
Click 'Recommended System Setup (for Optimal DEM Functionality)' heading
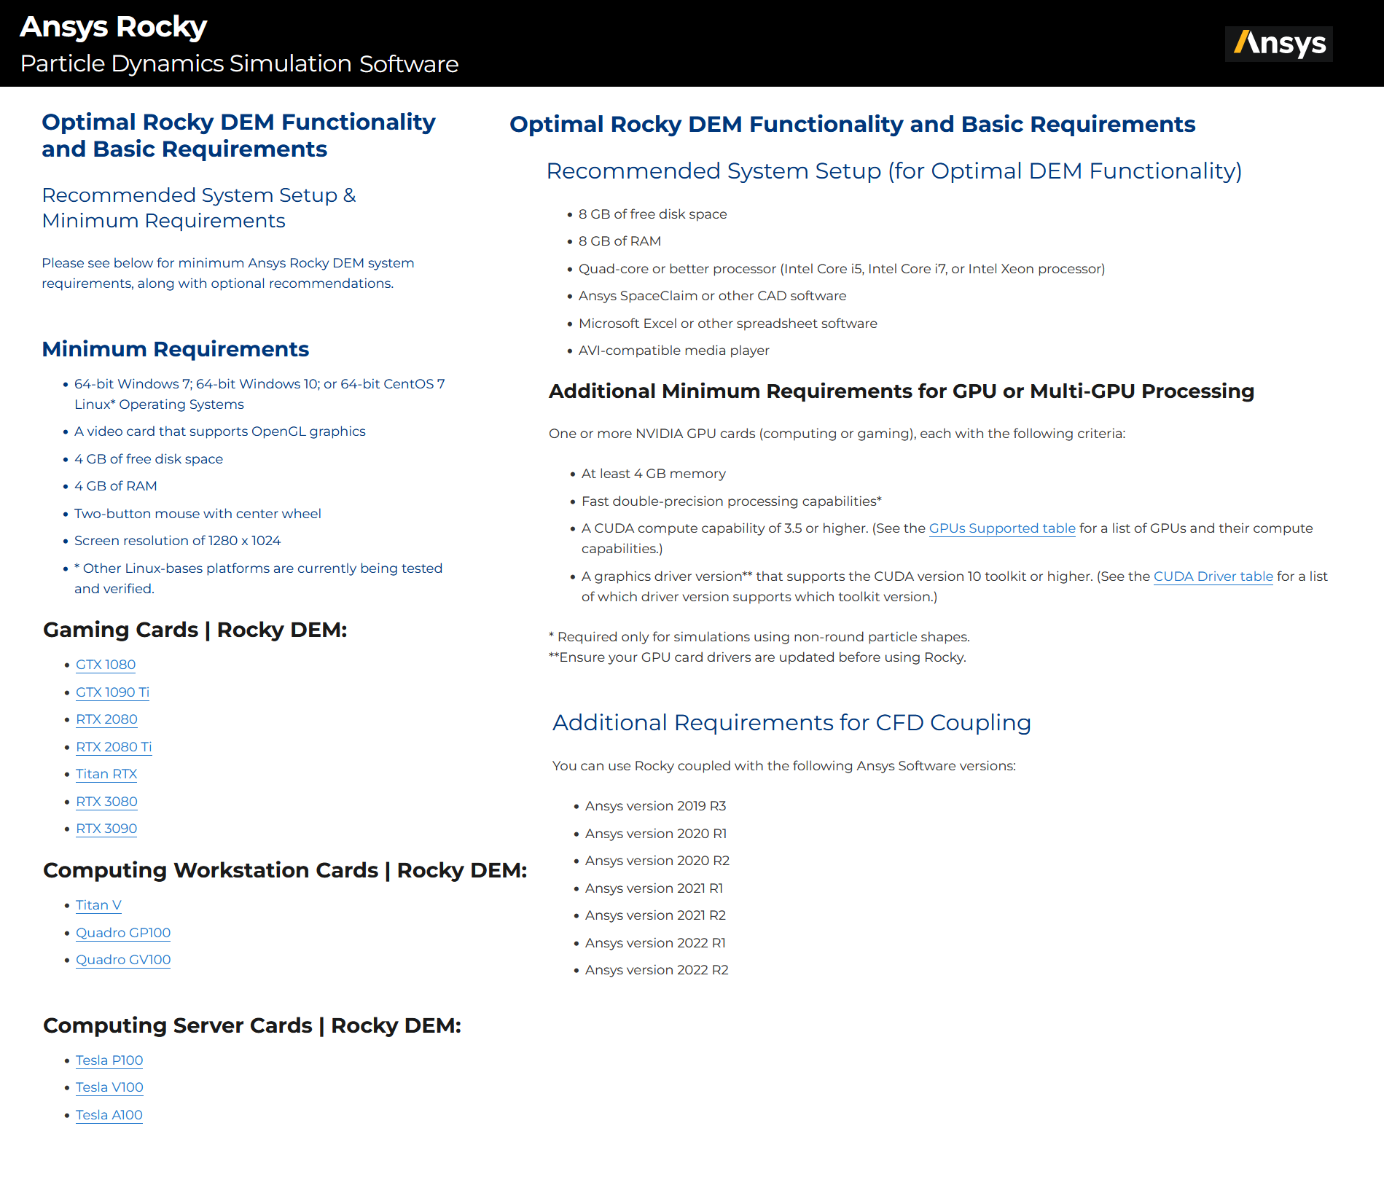pyautogui.click(x=894, y=171)
